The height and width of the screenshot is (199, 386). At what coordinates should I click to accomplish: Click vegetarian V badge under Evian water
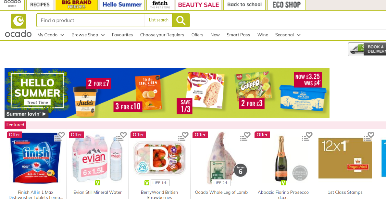point(97,183)
